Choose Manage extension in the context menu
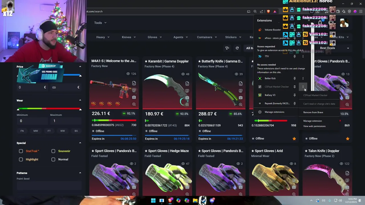The height and width of the screenshot is (205, 365). click(x=313, y=121)
